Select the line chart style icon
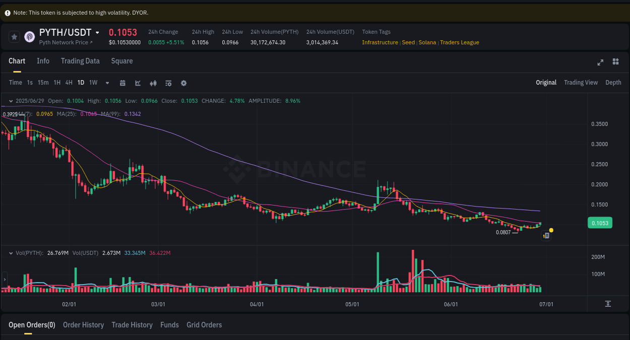Image resolution: width=630 pixels, height=340 pixels. [138, 83]
